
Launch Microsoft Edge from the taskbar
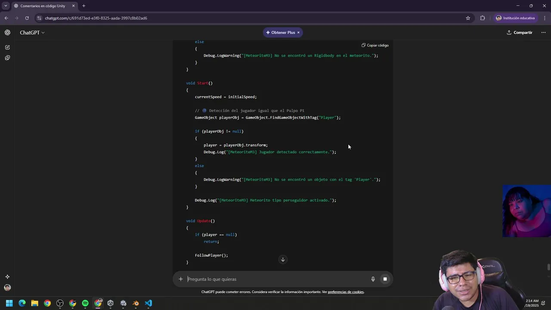22,303
